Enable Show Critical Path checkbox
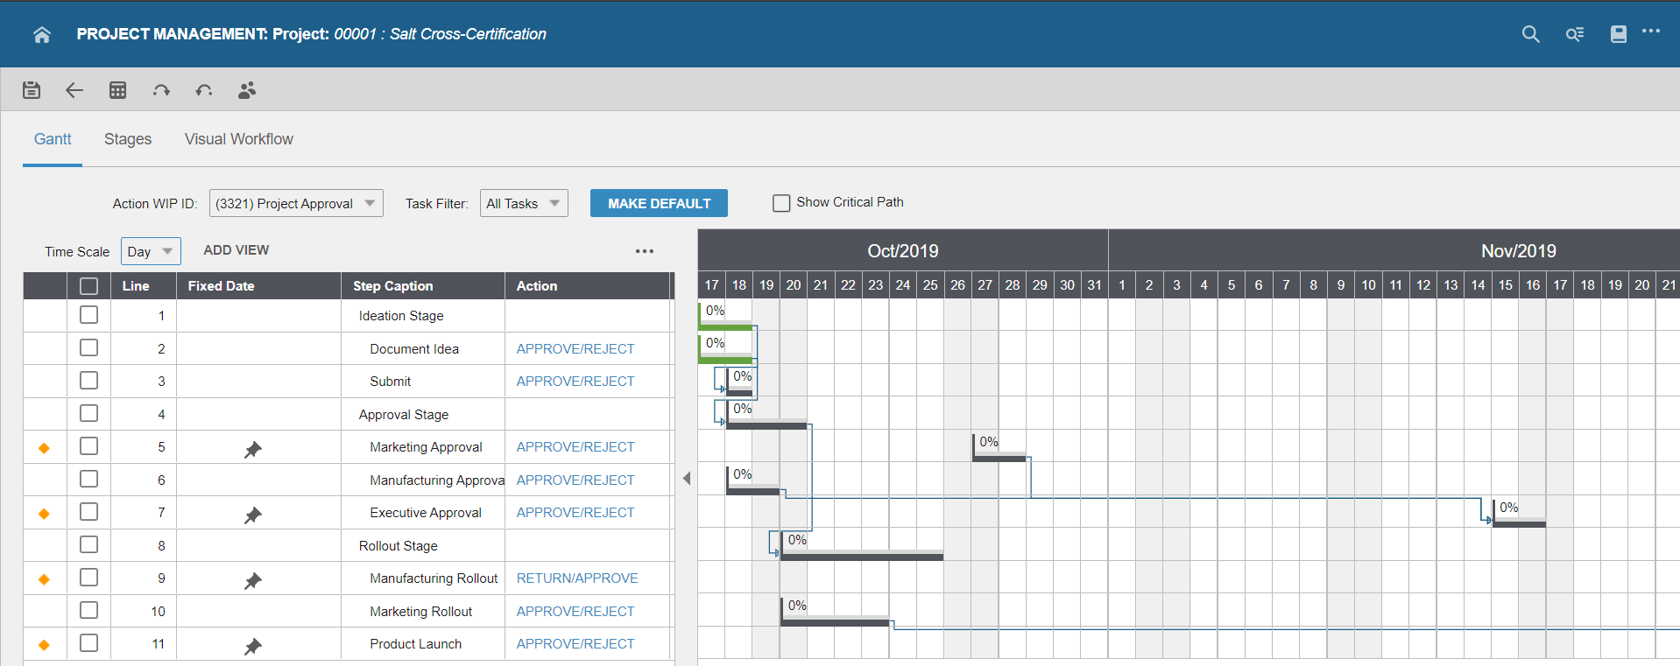Screen dimensions: 1680x666 coord(781,203)
